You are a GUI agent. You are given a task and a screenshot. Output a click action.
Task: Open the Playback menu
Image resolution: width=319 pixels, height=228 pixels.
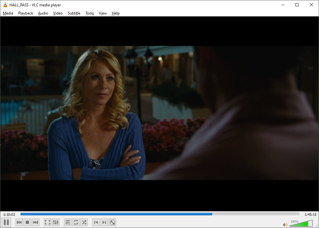click(26, 13)
